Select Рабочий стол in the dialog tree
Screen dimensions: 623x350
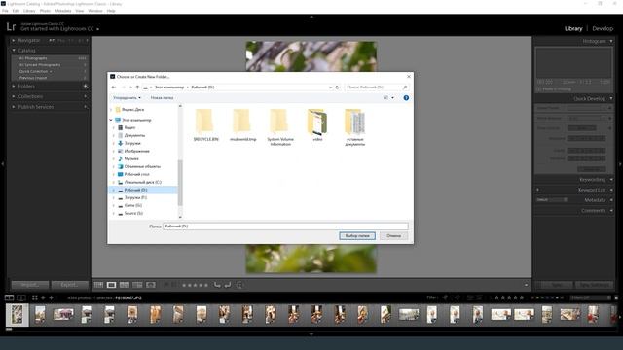point(136,174)
